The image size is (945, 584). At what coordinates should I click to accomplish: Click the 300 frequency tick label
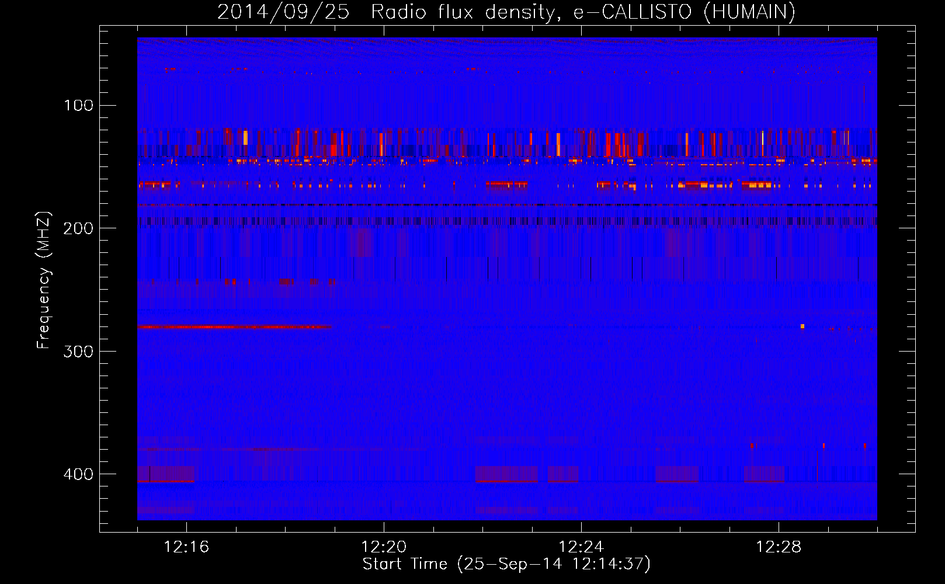point(78,351)
